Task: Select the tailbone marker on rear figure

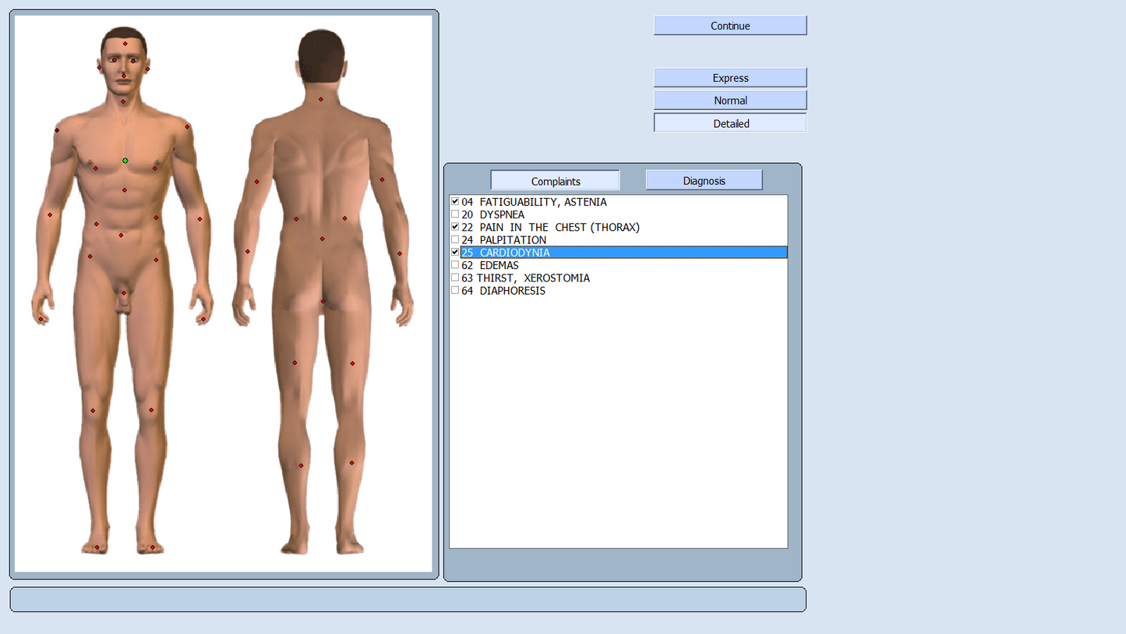Action: pyautogui.click(x=323, y=301)
